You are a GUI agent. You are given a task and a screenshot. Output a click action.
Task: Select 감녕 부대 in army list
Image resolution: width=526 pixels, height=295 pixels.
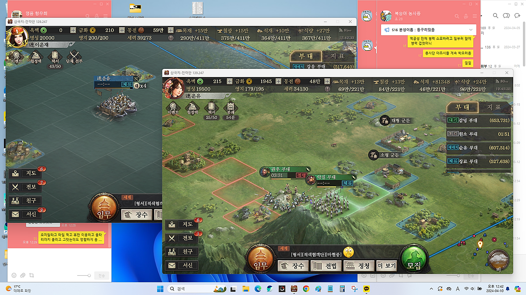coord(479,120)
